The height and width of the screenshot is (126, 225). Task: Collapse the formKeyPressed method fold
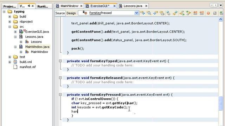(60, 94)
